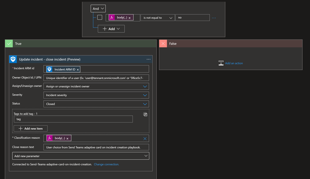Screen dimensions: 310x179
Task: Click the red X False branch icon
Action: coord(163,43)
